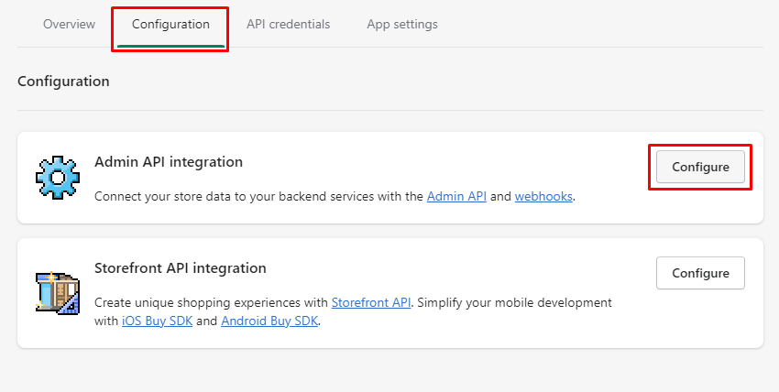The width and height of the screenshot is (779, 392).
Task: Follow the webhooks link
Action: tap(543, 196)
